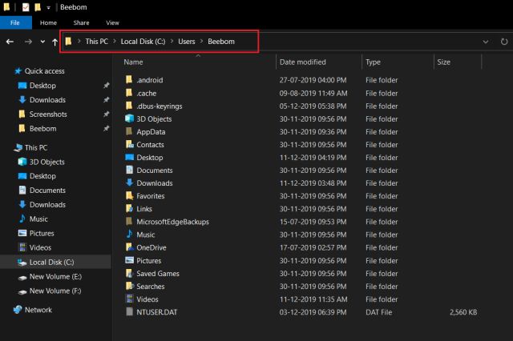Open the recent locations dropdown arrow
This screenshot has width=513, height=341.
point(42,42)
